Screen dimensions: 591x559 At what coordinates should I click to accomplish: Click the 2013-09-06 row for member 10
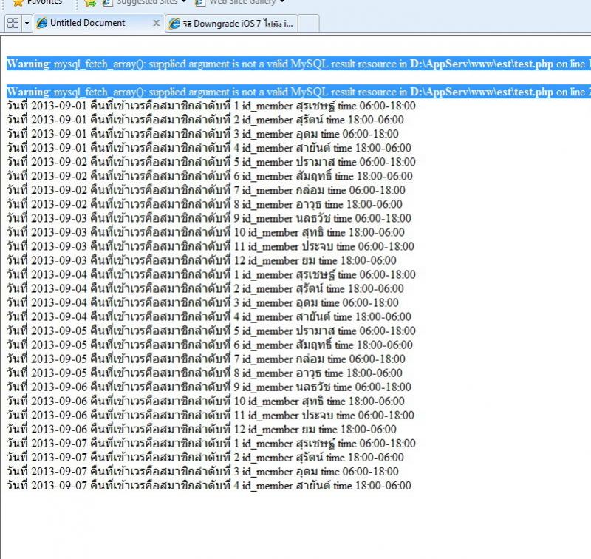tap(205, 402)
